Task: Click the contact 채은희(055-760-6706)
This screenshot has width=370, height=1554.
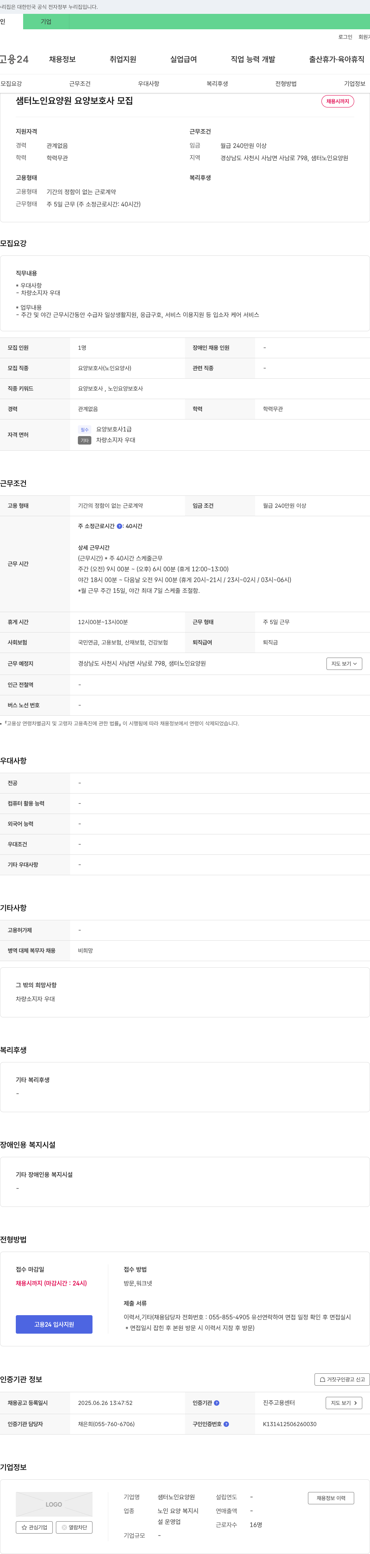Action: pos(106,1424)
